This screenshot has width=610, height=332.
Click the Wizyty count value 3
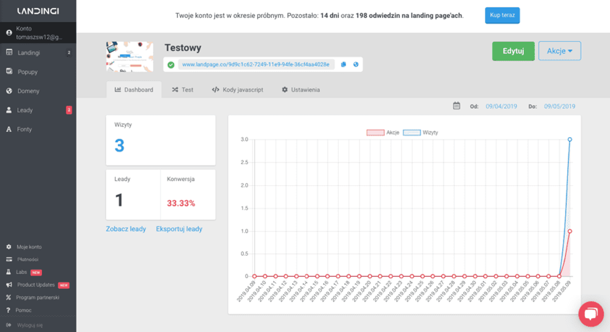click(x=119, y=146)
